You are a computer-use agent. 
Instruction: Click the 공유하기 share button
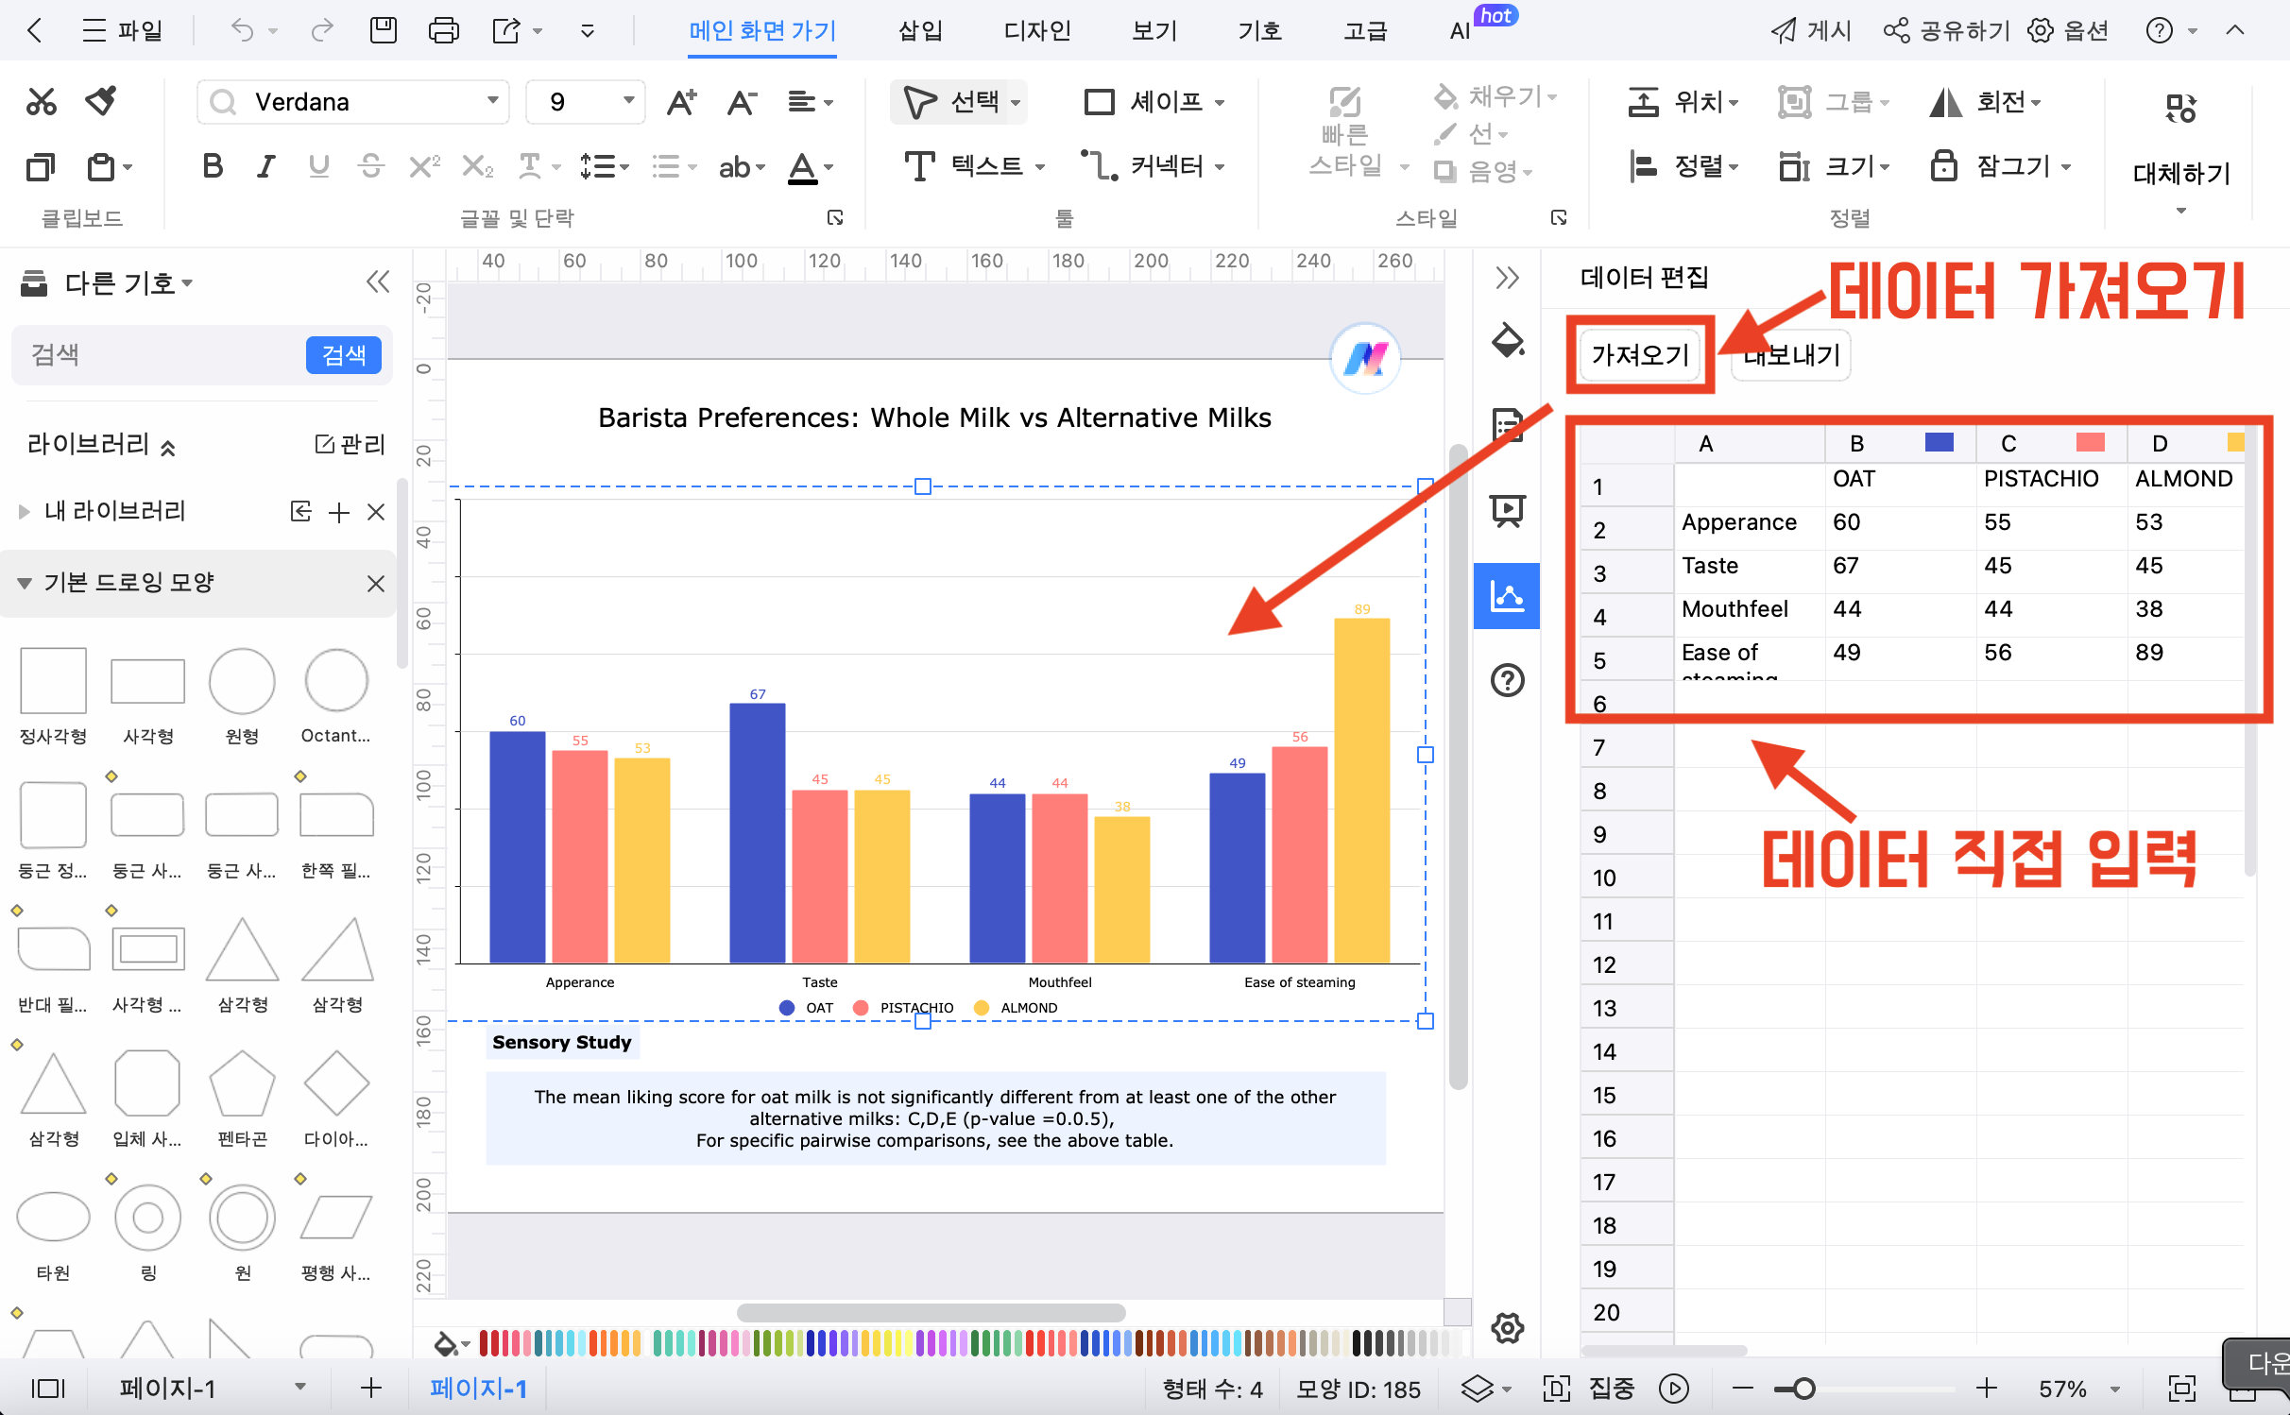coord(1948,30)
